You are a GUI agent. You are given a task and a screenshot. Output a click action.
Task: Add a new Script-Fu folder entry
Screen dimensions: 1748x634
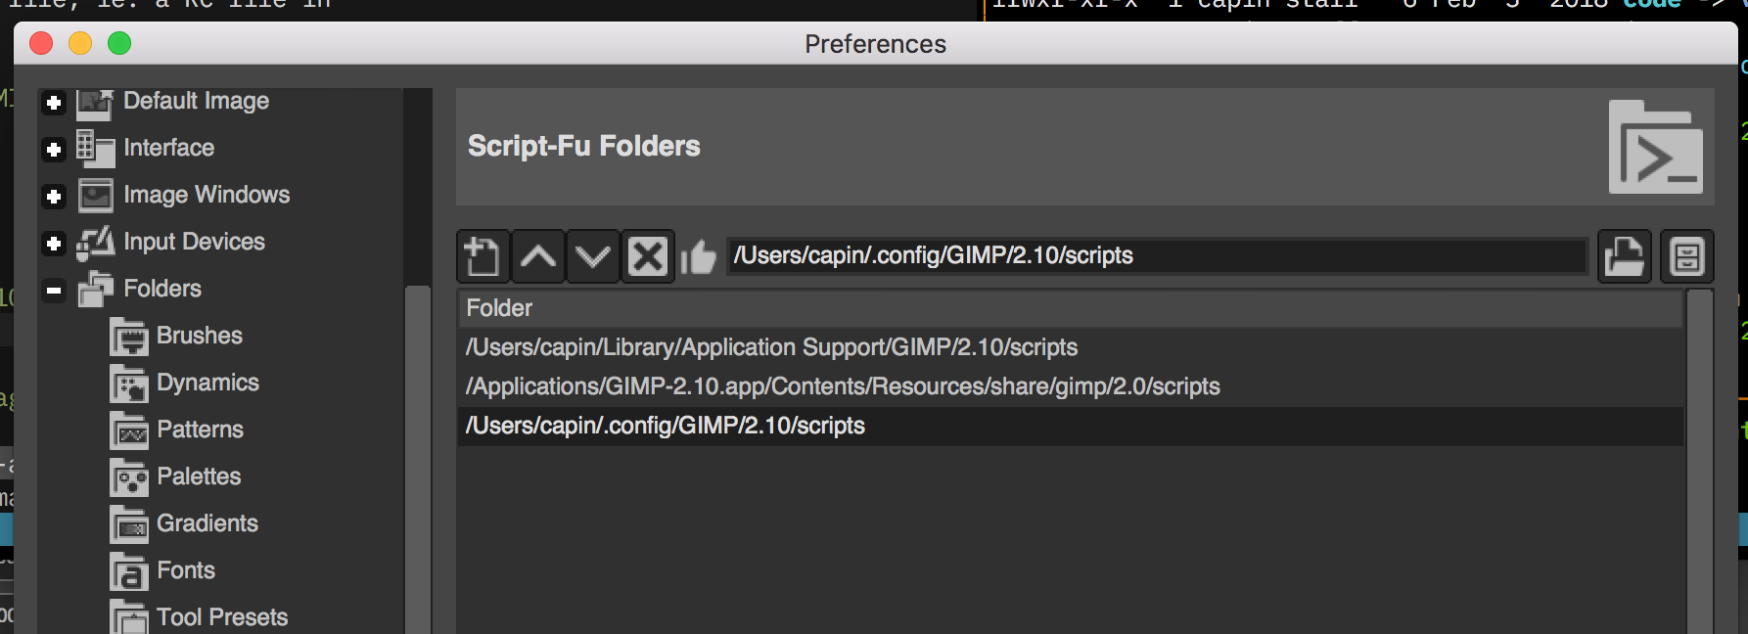[x=482, y=256]
